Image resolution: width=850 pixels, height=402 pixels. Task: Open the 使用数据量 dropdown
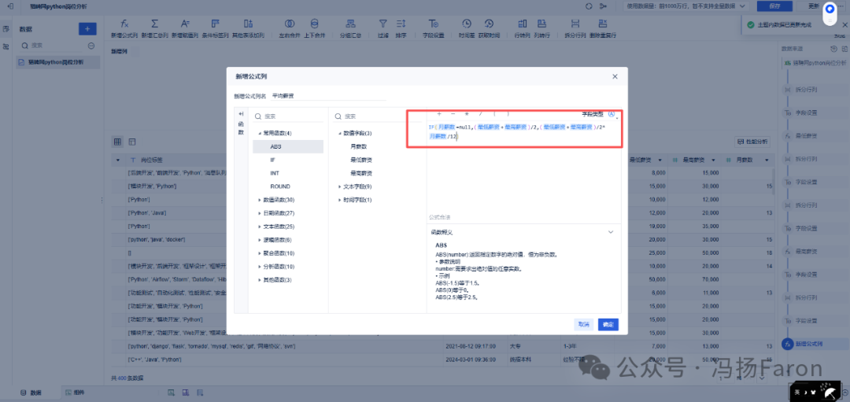(x=687, y=6)
